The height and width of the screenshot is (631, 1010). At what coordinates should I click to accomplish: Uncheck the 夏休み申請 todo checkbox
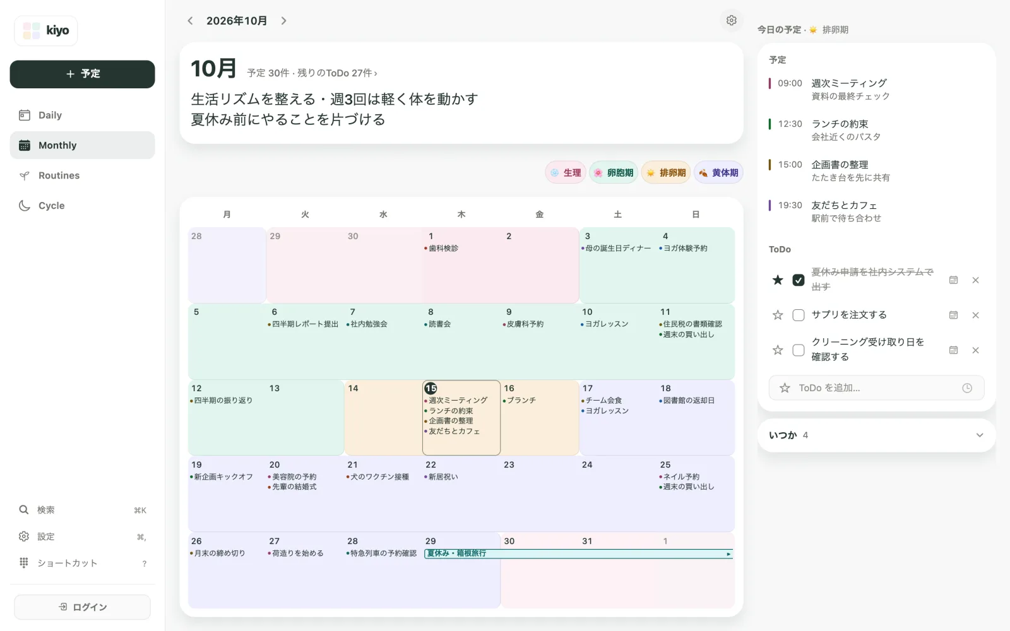point(799,280)
